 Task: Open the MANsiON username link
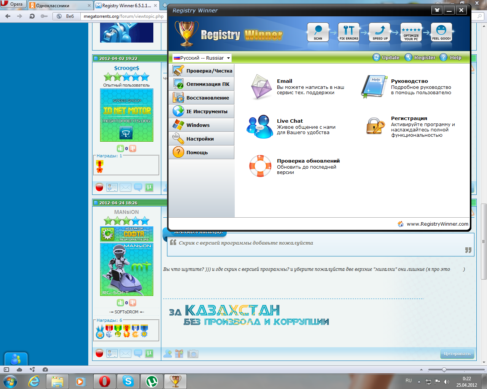pos(127,212)
